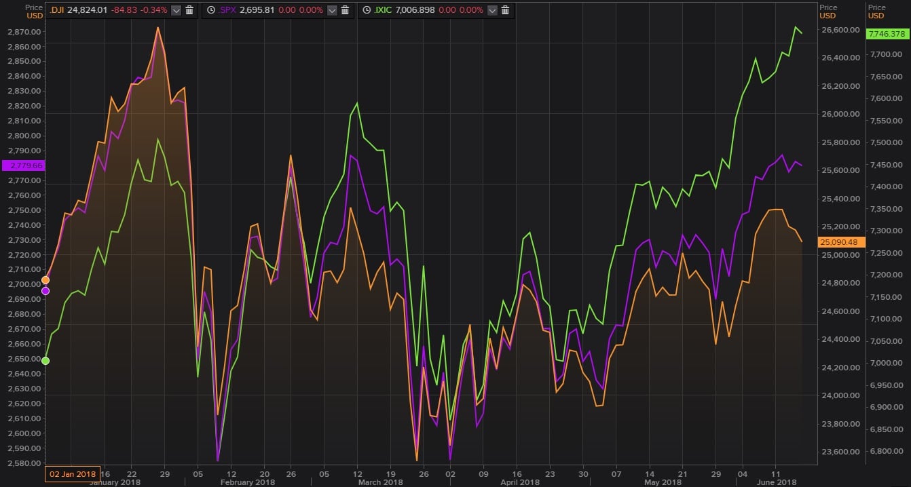Click the clock icon beside .SPX
Viewport: 911px width, 487px height.
pyautogui.click(x=210, y=10)
